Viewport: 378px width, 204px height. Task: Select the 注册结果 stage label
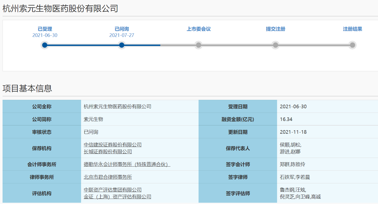[353, 29]
